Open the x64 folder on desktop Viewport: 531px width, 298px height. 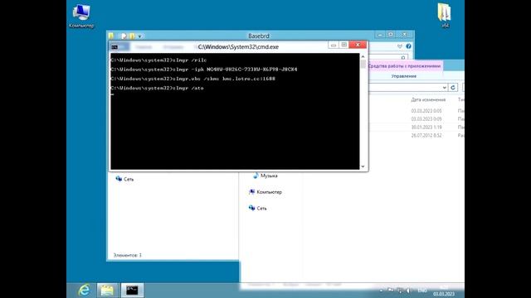tap(445, 15)
